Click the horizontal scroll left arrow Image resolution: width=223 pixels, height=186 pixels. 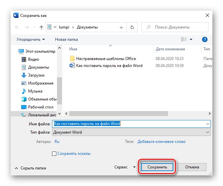(66, 114)
